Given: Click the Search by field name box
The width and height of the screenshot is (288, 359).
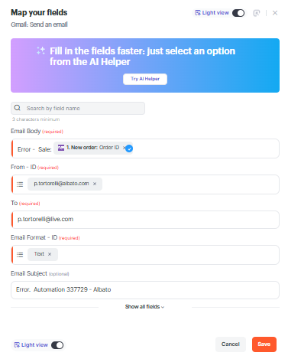Looking at the screenshot, I should click(78, 109).
